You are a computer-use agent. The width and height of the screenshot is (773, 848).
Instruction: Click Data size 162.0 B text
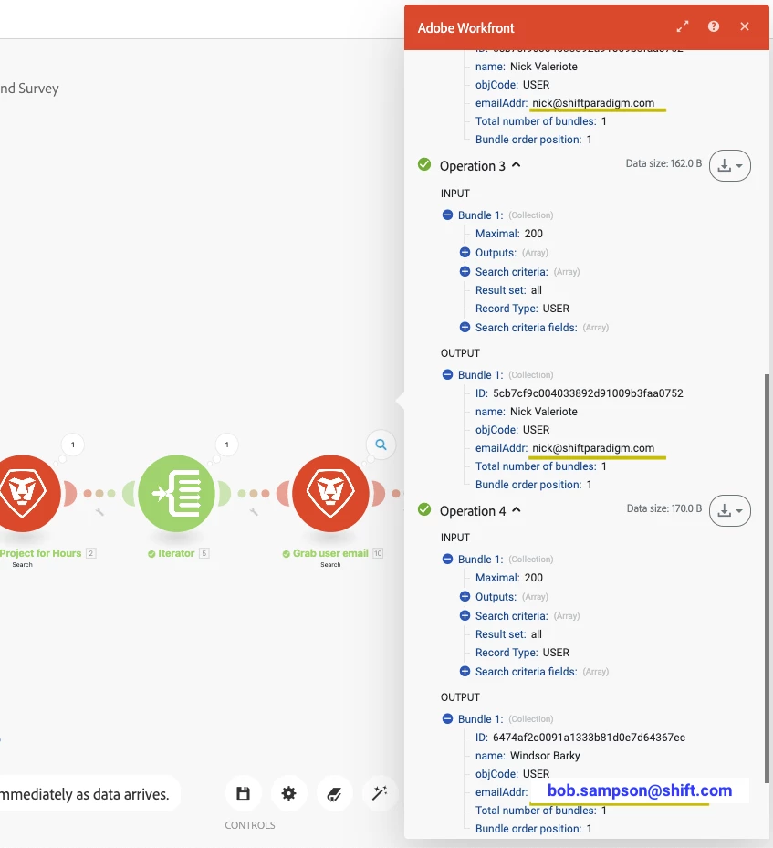pos(663,163)
